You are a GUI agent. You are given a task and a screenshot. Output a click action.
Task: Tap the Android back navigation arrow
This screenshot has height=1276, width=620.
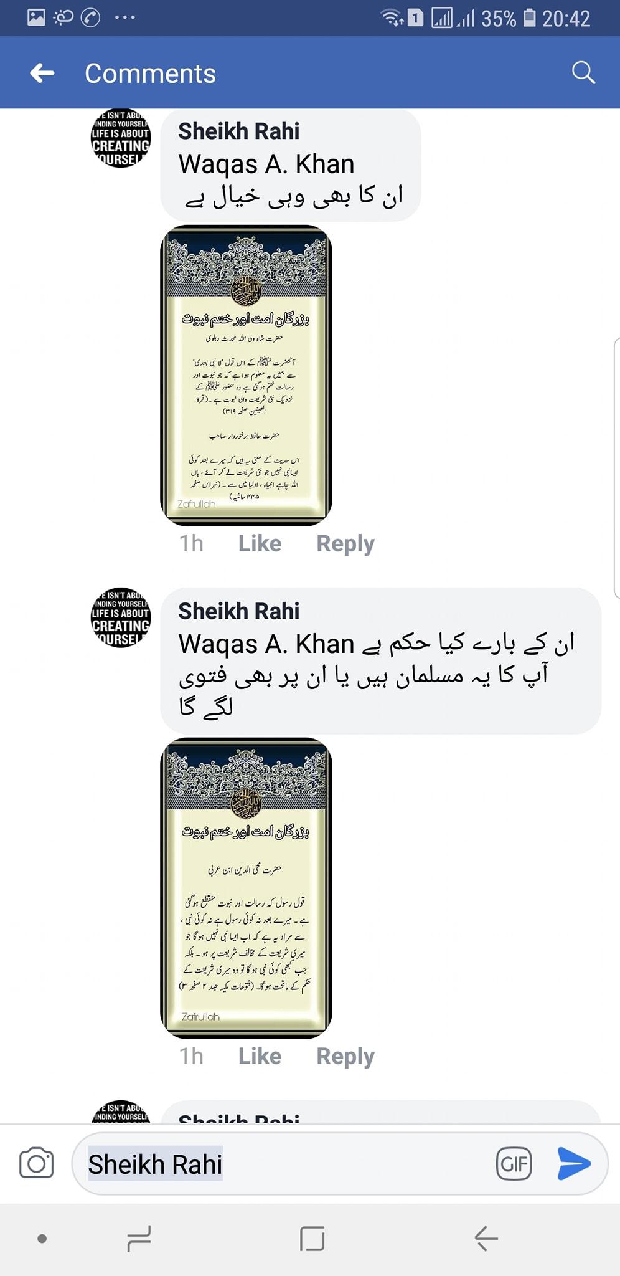click(x=486, y=1238)
